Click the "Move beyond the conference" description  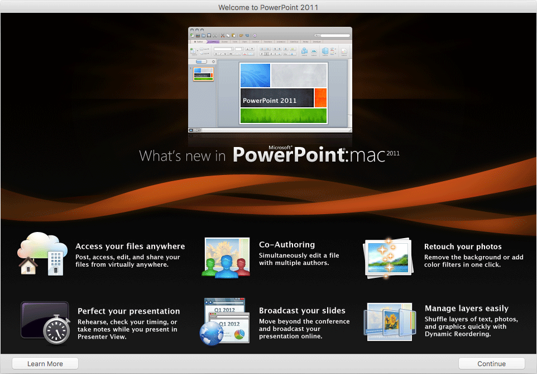(x=304, y=329)
